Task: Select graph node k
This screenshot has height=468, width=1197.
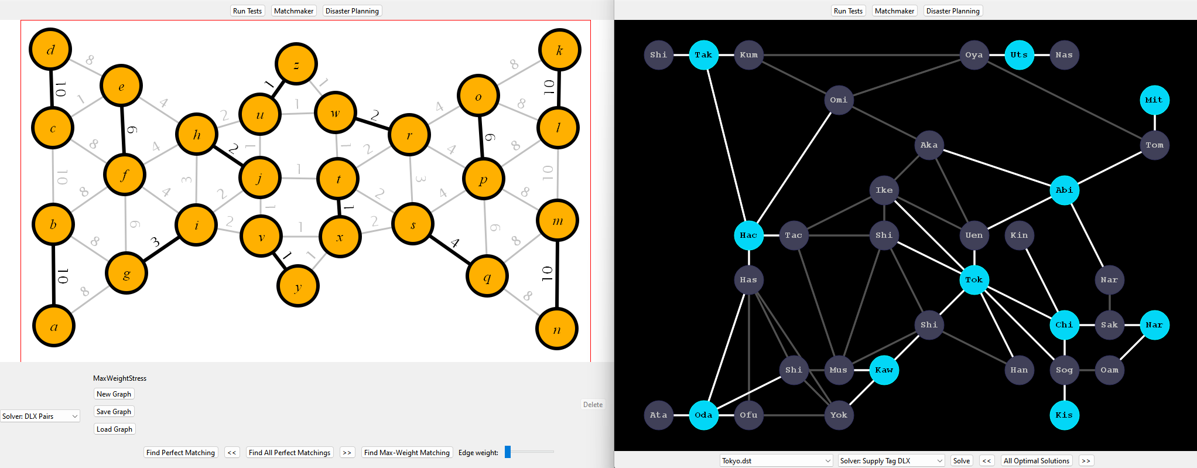Action: 560,49
